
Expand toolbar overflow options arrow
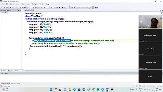coord(69,8)
